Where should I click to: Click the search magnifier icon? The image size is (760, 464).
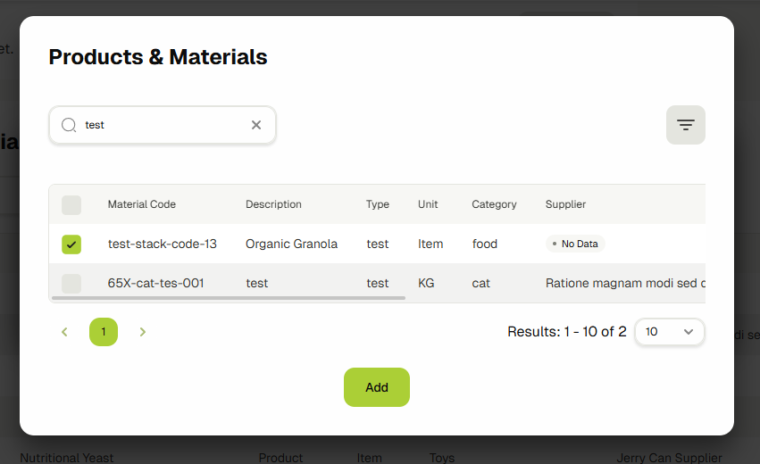pyautogui.click(x=69, y=125)
